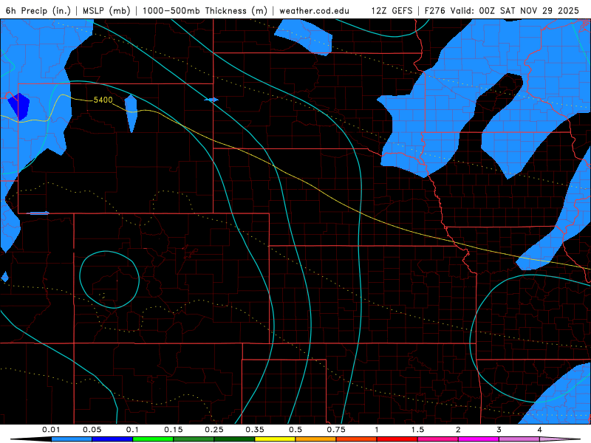Click the weather.cod.edu text in the header

pos(314,10)
